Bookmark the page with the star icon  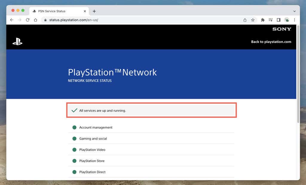point(253,20)
